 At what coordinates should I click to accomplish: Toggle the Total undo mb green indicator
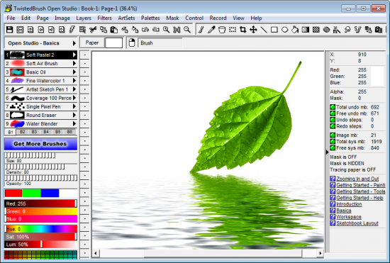pos(333,107)
